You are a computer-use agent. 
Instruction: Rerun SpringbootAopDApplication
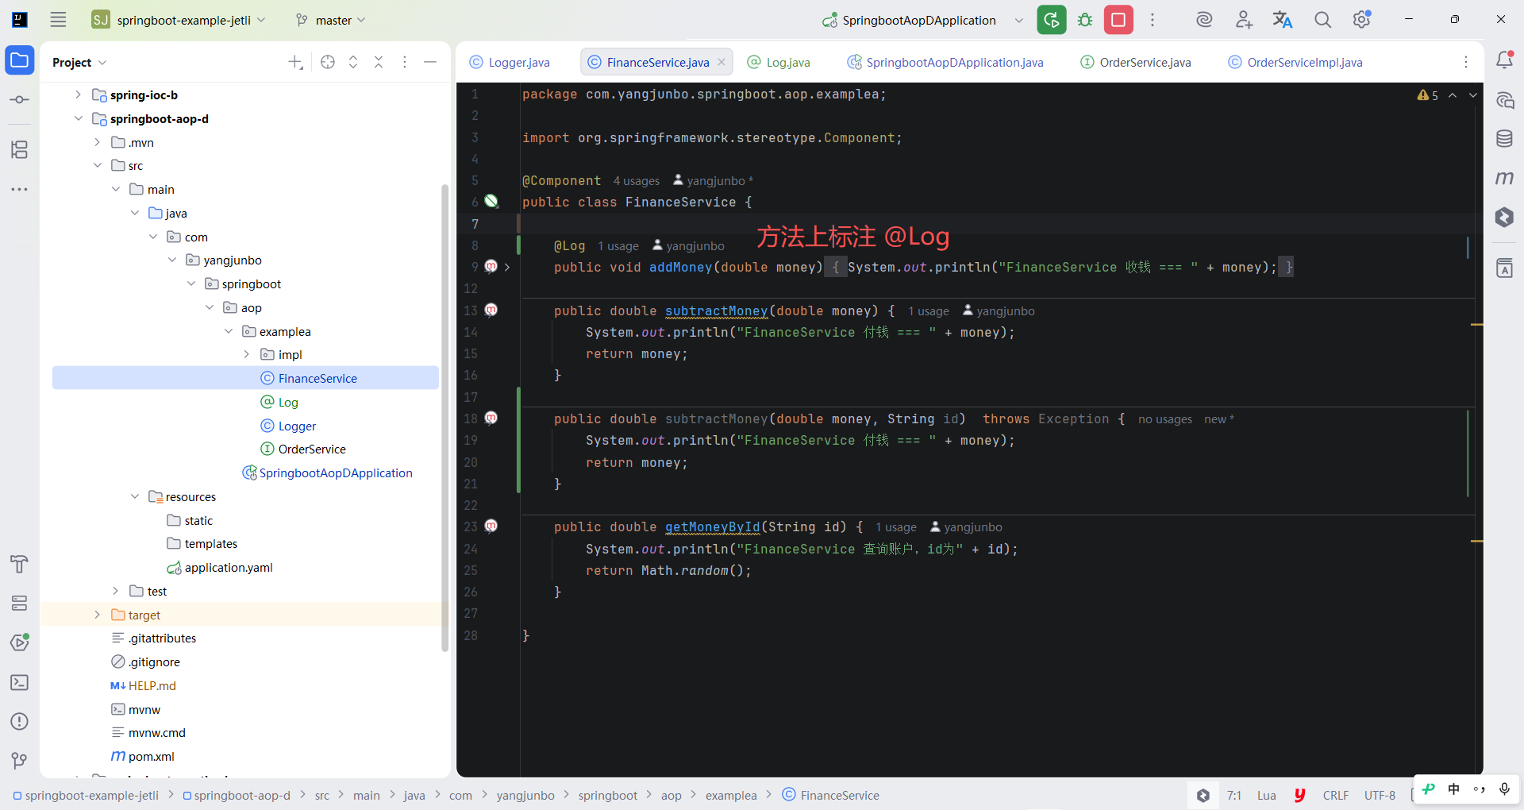[x=1052, y=20]
